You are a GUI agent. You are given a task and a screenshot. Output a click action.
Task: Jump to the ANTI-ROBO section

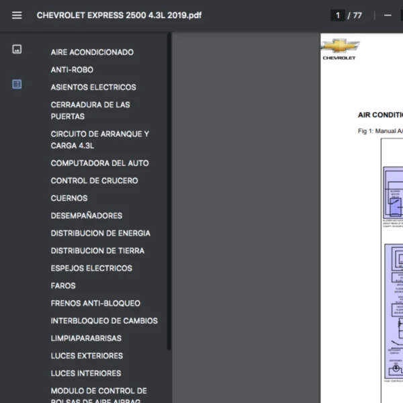72,70
